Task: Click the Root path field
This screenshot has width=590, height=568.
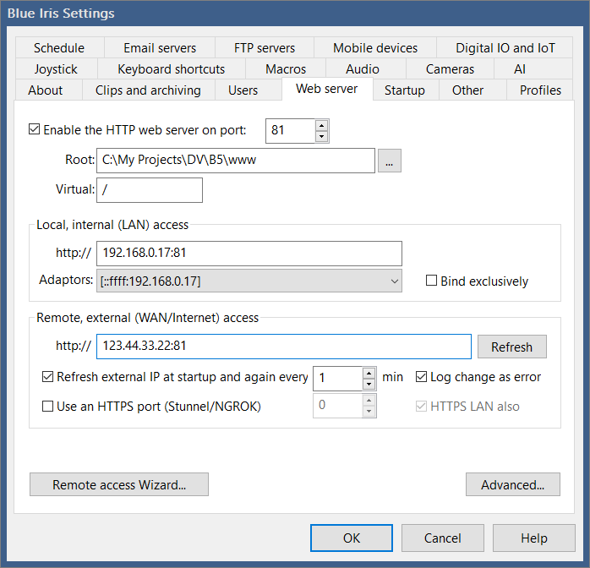Action: [x=236, y=161]
